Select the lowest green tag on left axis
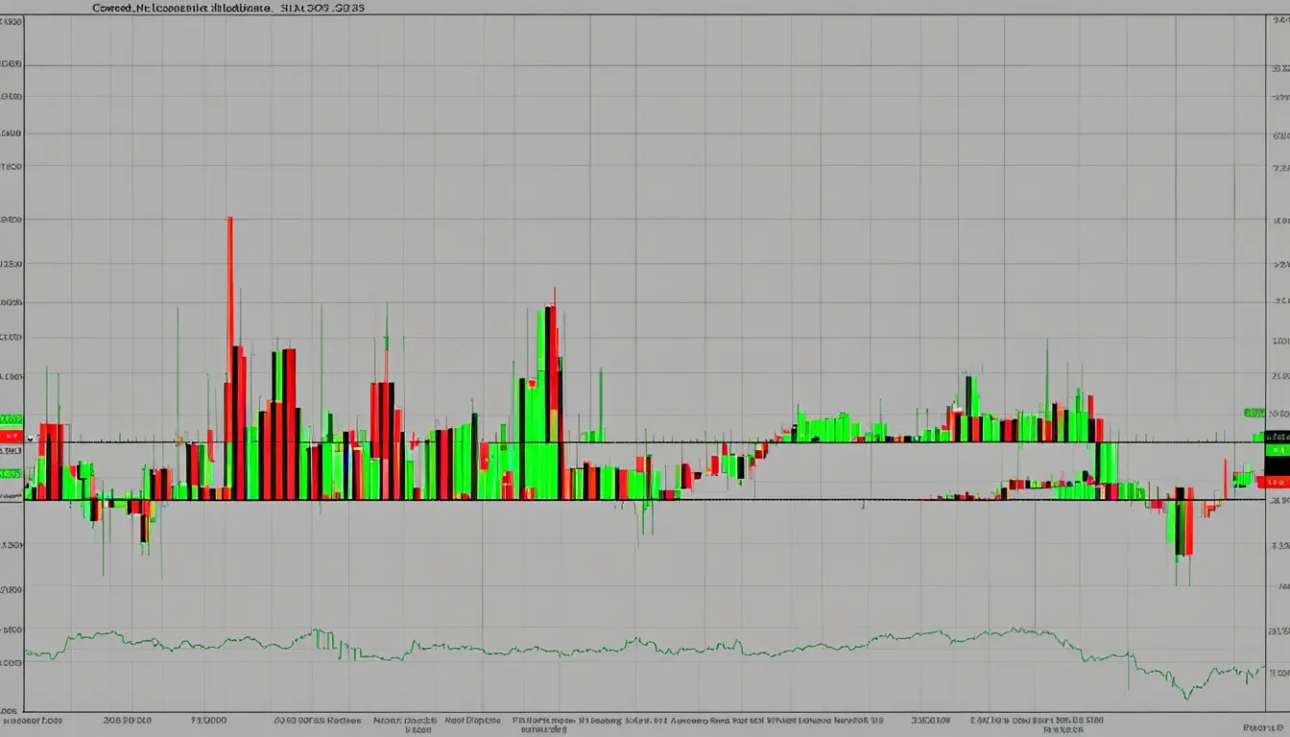The width and height of the screenshot is (1290, 737). (11, 473)
